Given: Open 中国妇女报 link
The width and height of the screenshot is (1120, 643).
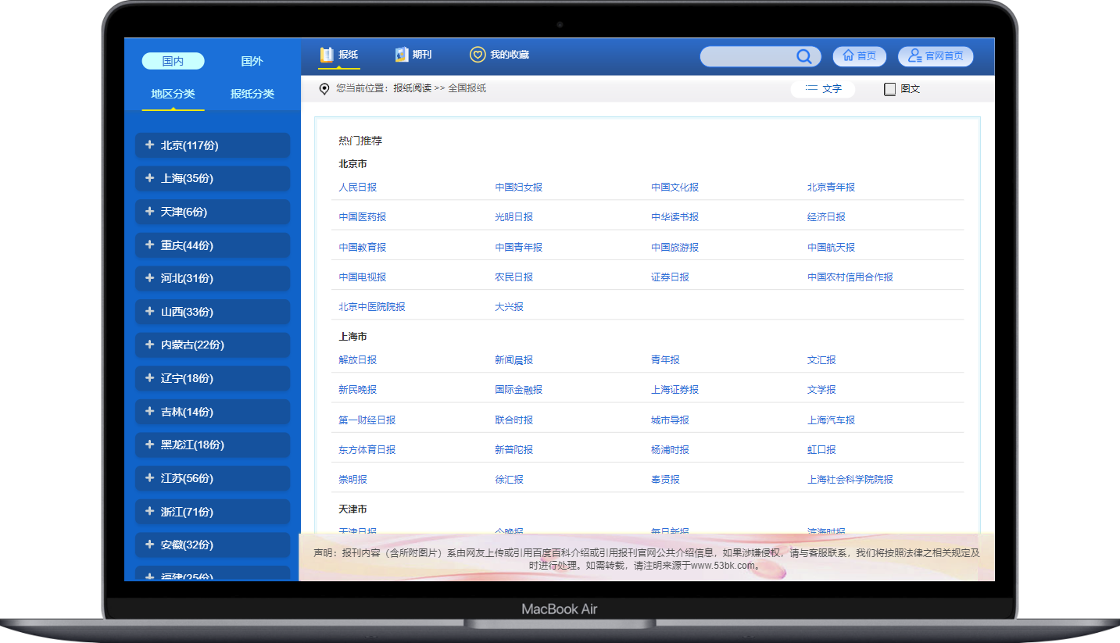Looking at the screenshot, I should (518, 188).
